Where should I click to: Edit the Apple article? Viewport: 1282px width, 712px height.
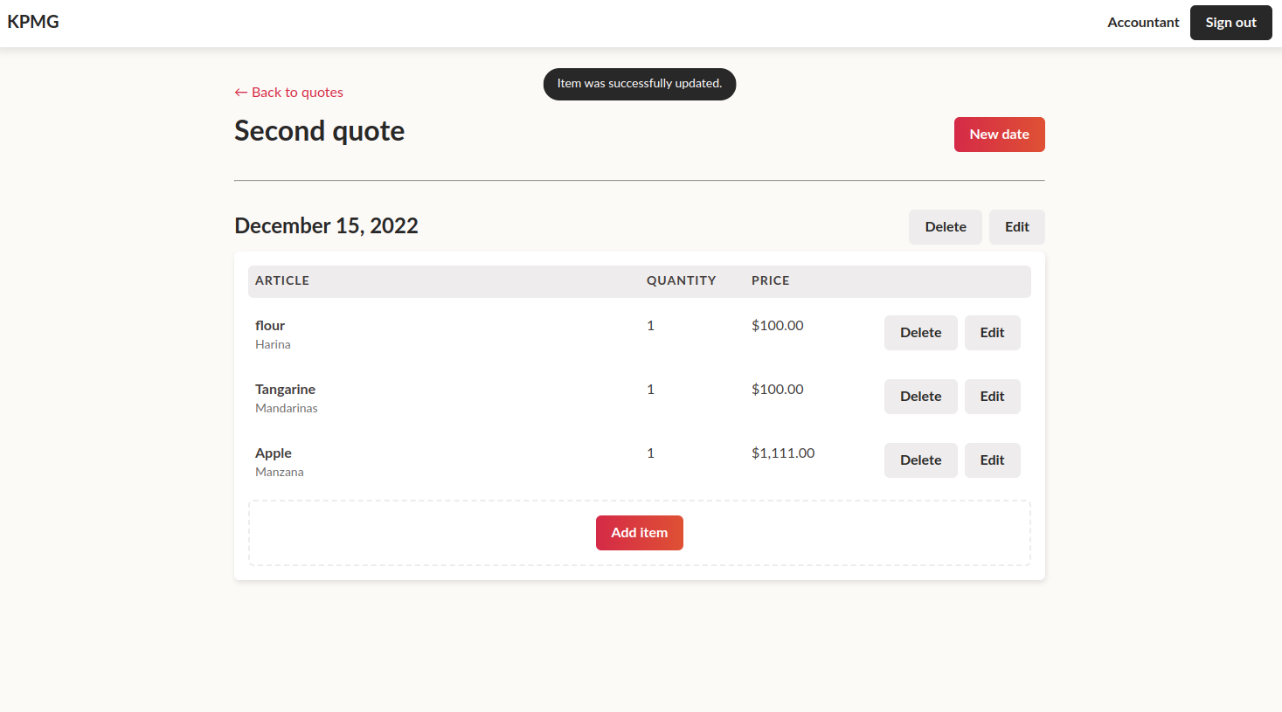pyautogui.click(x=992, y=460)
